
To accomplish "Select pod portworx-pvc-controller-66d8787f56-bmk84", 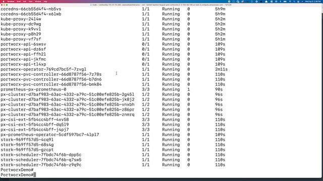I will tap(51, 84).
